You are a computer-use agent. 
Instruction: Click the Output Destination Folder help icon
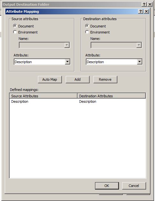tap(144, 4)
